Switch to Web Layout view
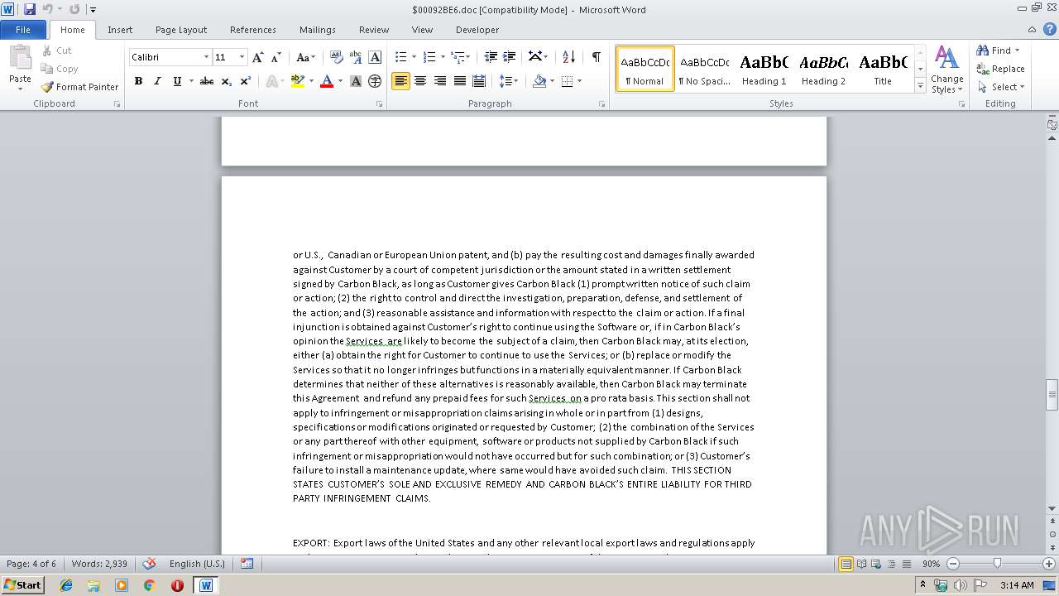 coord(876,564)
